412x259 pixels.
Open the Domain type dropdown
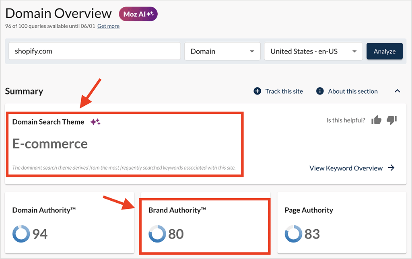[x=222, y=51]
